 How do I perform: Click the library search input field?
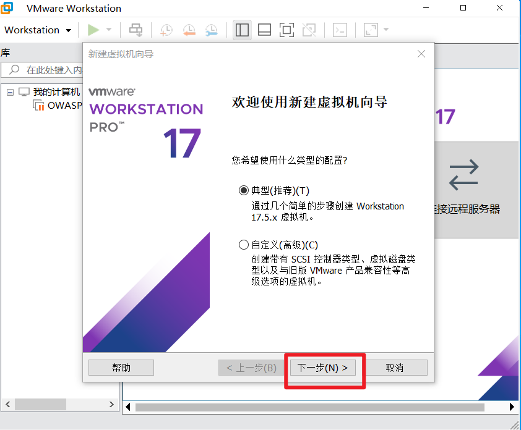pos(42,70)
